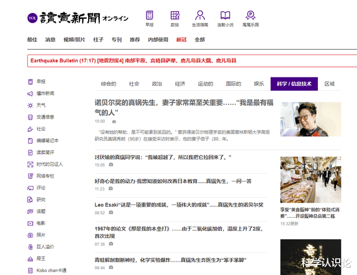Open the Leo Esaki article link
357x275 pixels.
coord(179,205)
